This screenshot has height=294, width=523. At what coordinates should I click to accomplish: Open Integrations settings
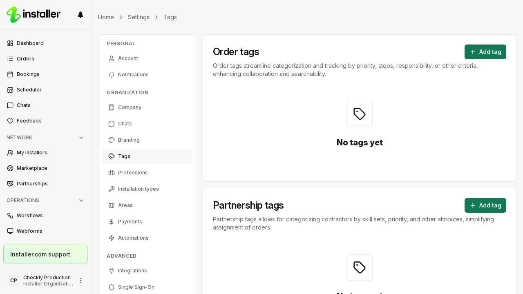click(147, 271)
